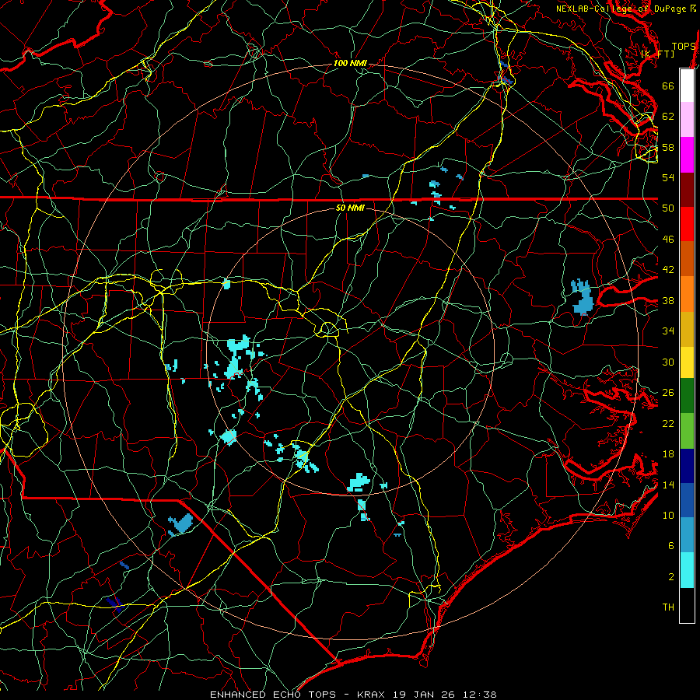Click the legend value '50'
This screenshot has width=700, height=700.
pos(668,208)
